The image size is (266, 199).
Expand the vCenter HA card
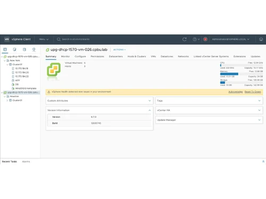[x=260, y=110]
